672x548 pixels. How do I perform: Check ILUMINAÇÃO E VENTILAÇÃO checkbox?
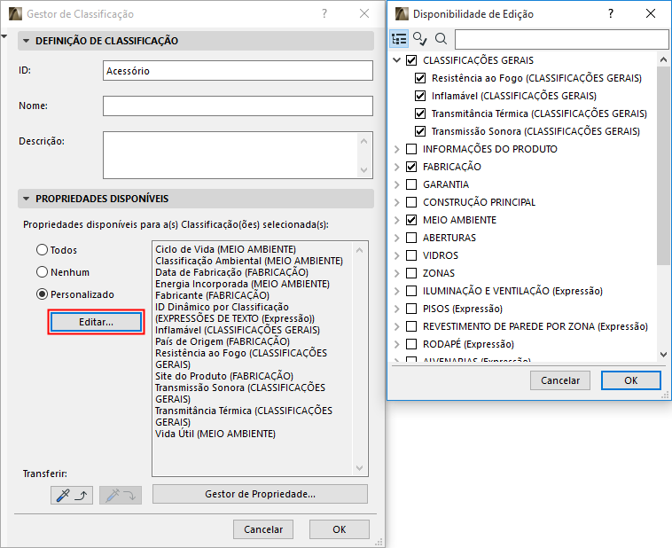pyautogui.click(x=411, y=291)
